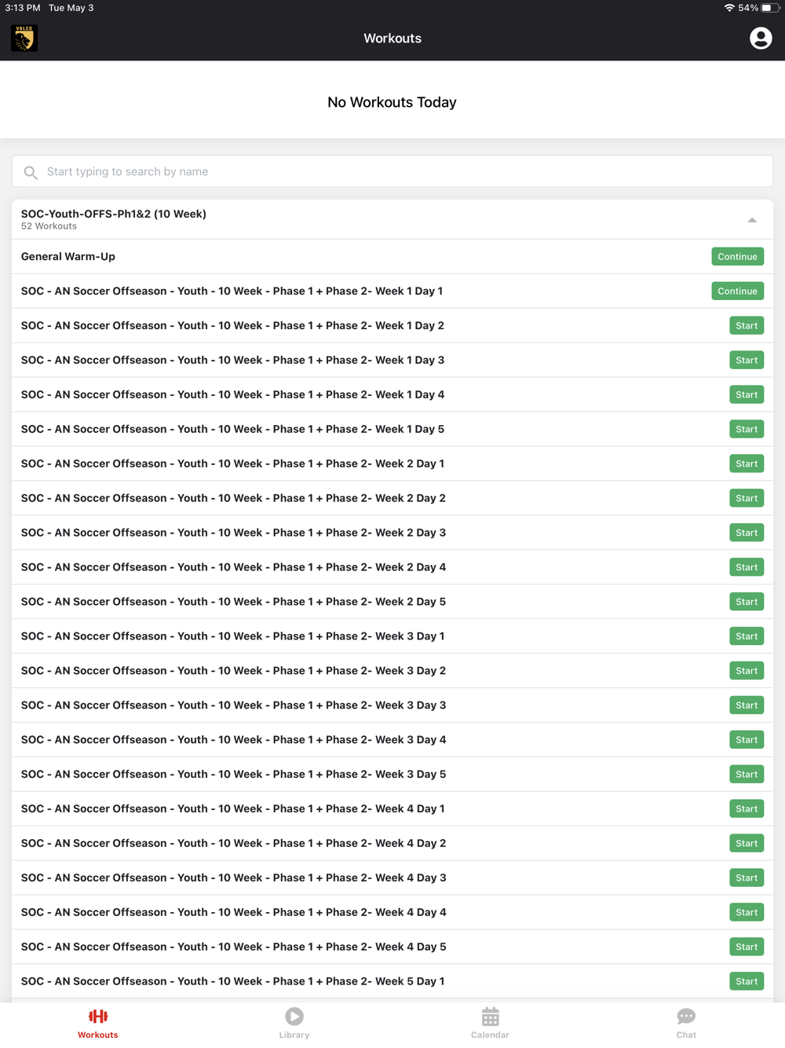This screenshot has height=1048, width=785.
Task: Select the Week 4 Day 2 workout title
Action: click(233, 845)
